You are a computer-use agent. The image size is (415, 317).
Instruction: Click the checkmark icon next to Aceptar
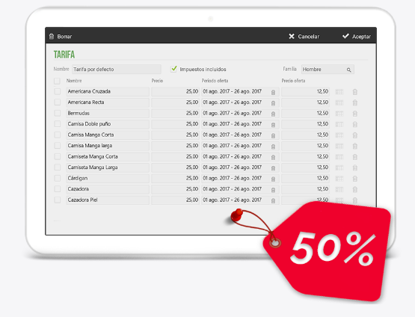[345, 36]
